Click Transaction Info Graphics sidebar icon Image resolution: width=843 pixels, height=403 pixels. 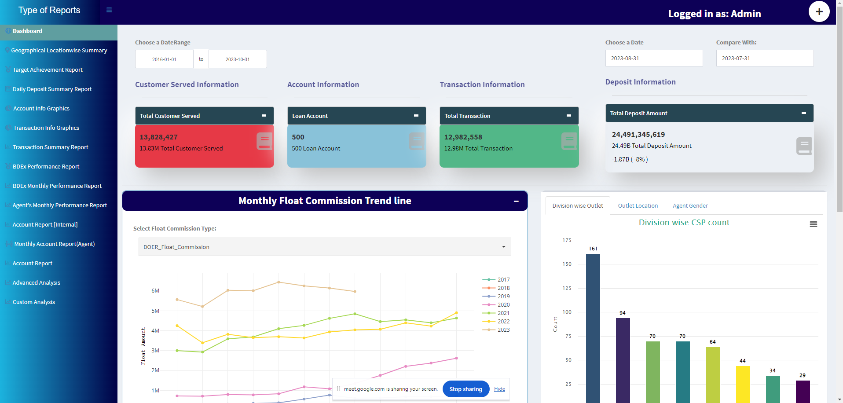click(8, 128)
